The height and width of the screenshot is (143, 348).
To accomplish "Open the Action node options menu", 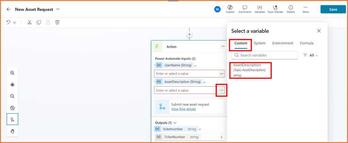I will pyautogui.click(x=223, y=46).
